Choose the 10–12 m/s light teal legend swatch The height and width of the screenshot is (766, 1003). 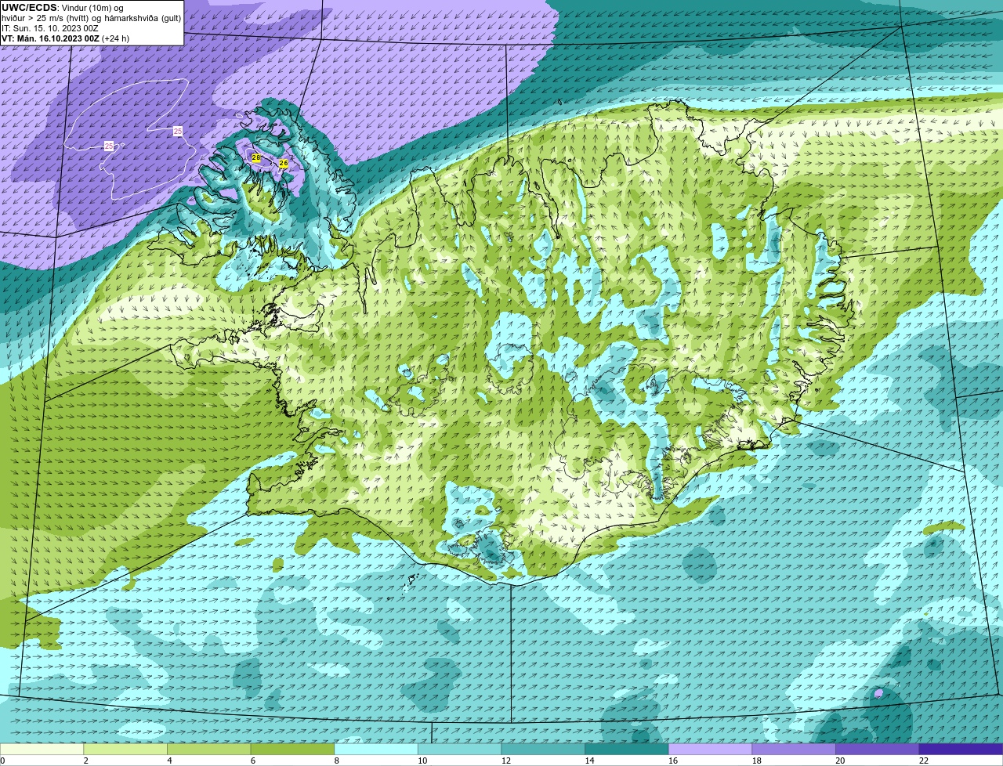[x=459, y=749]
